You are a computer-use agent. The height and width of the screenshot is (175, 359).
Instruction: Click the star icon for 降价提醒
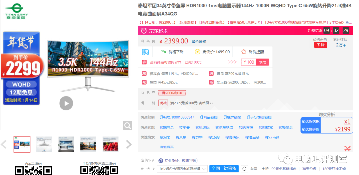coord(244,52)
